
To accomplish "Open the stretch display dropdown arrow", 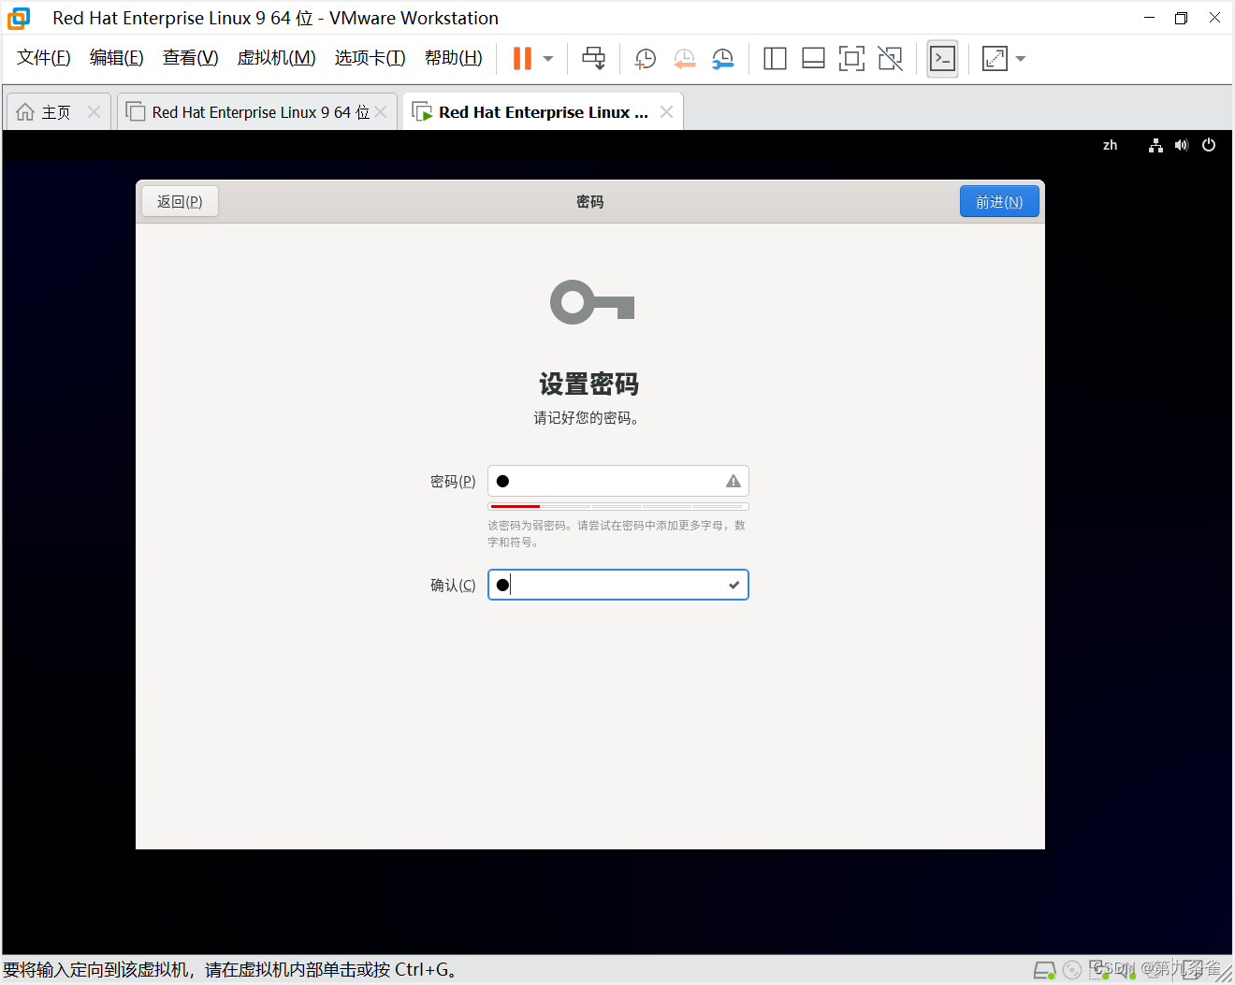I will pos(1021,59).
